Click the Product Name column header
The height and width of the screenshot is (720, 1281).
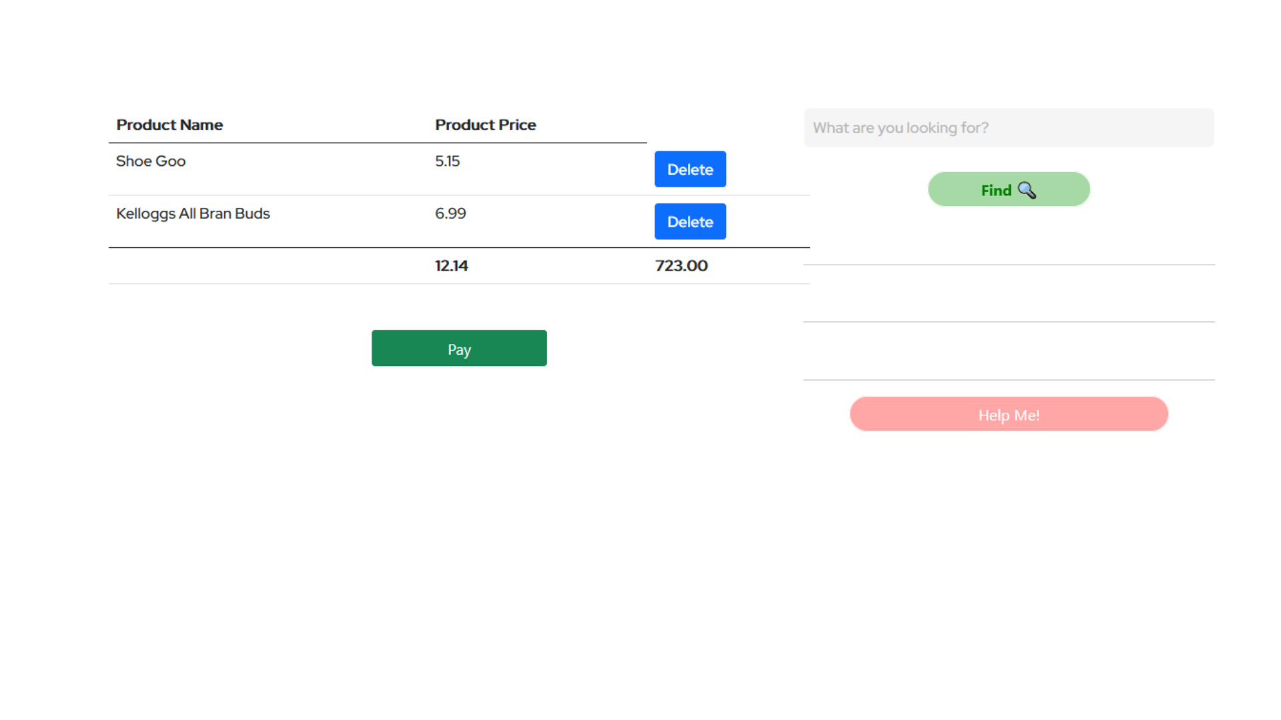[169, 125]
